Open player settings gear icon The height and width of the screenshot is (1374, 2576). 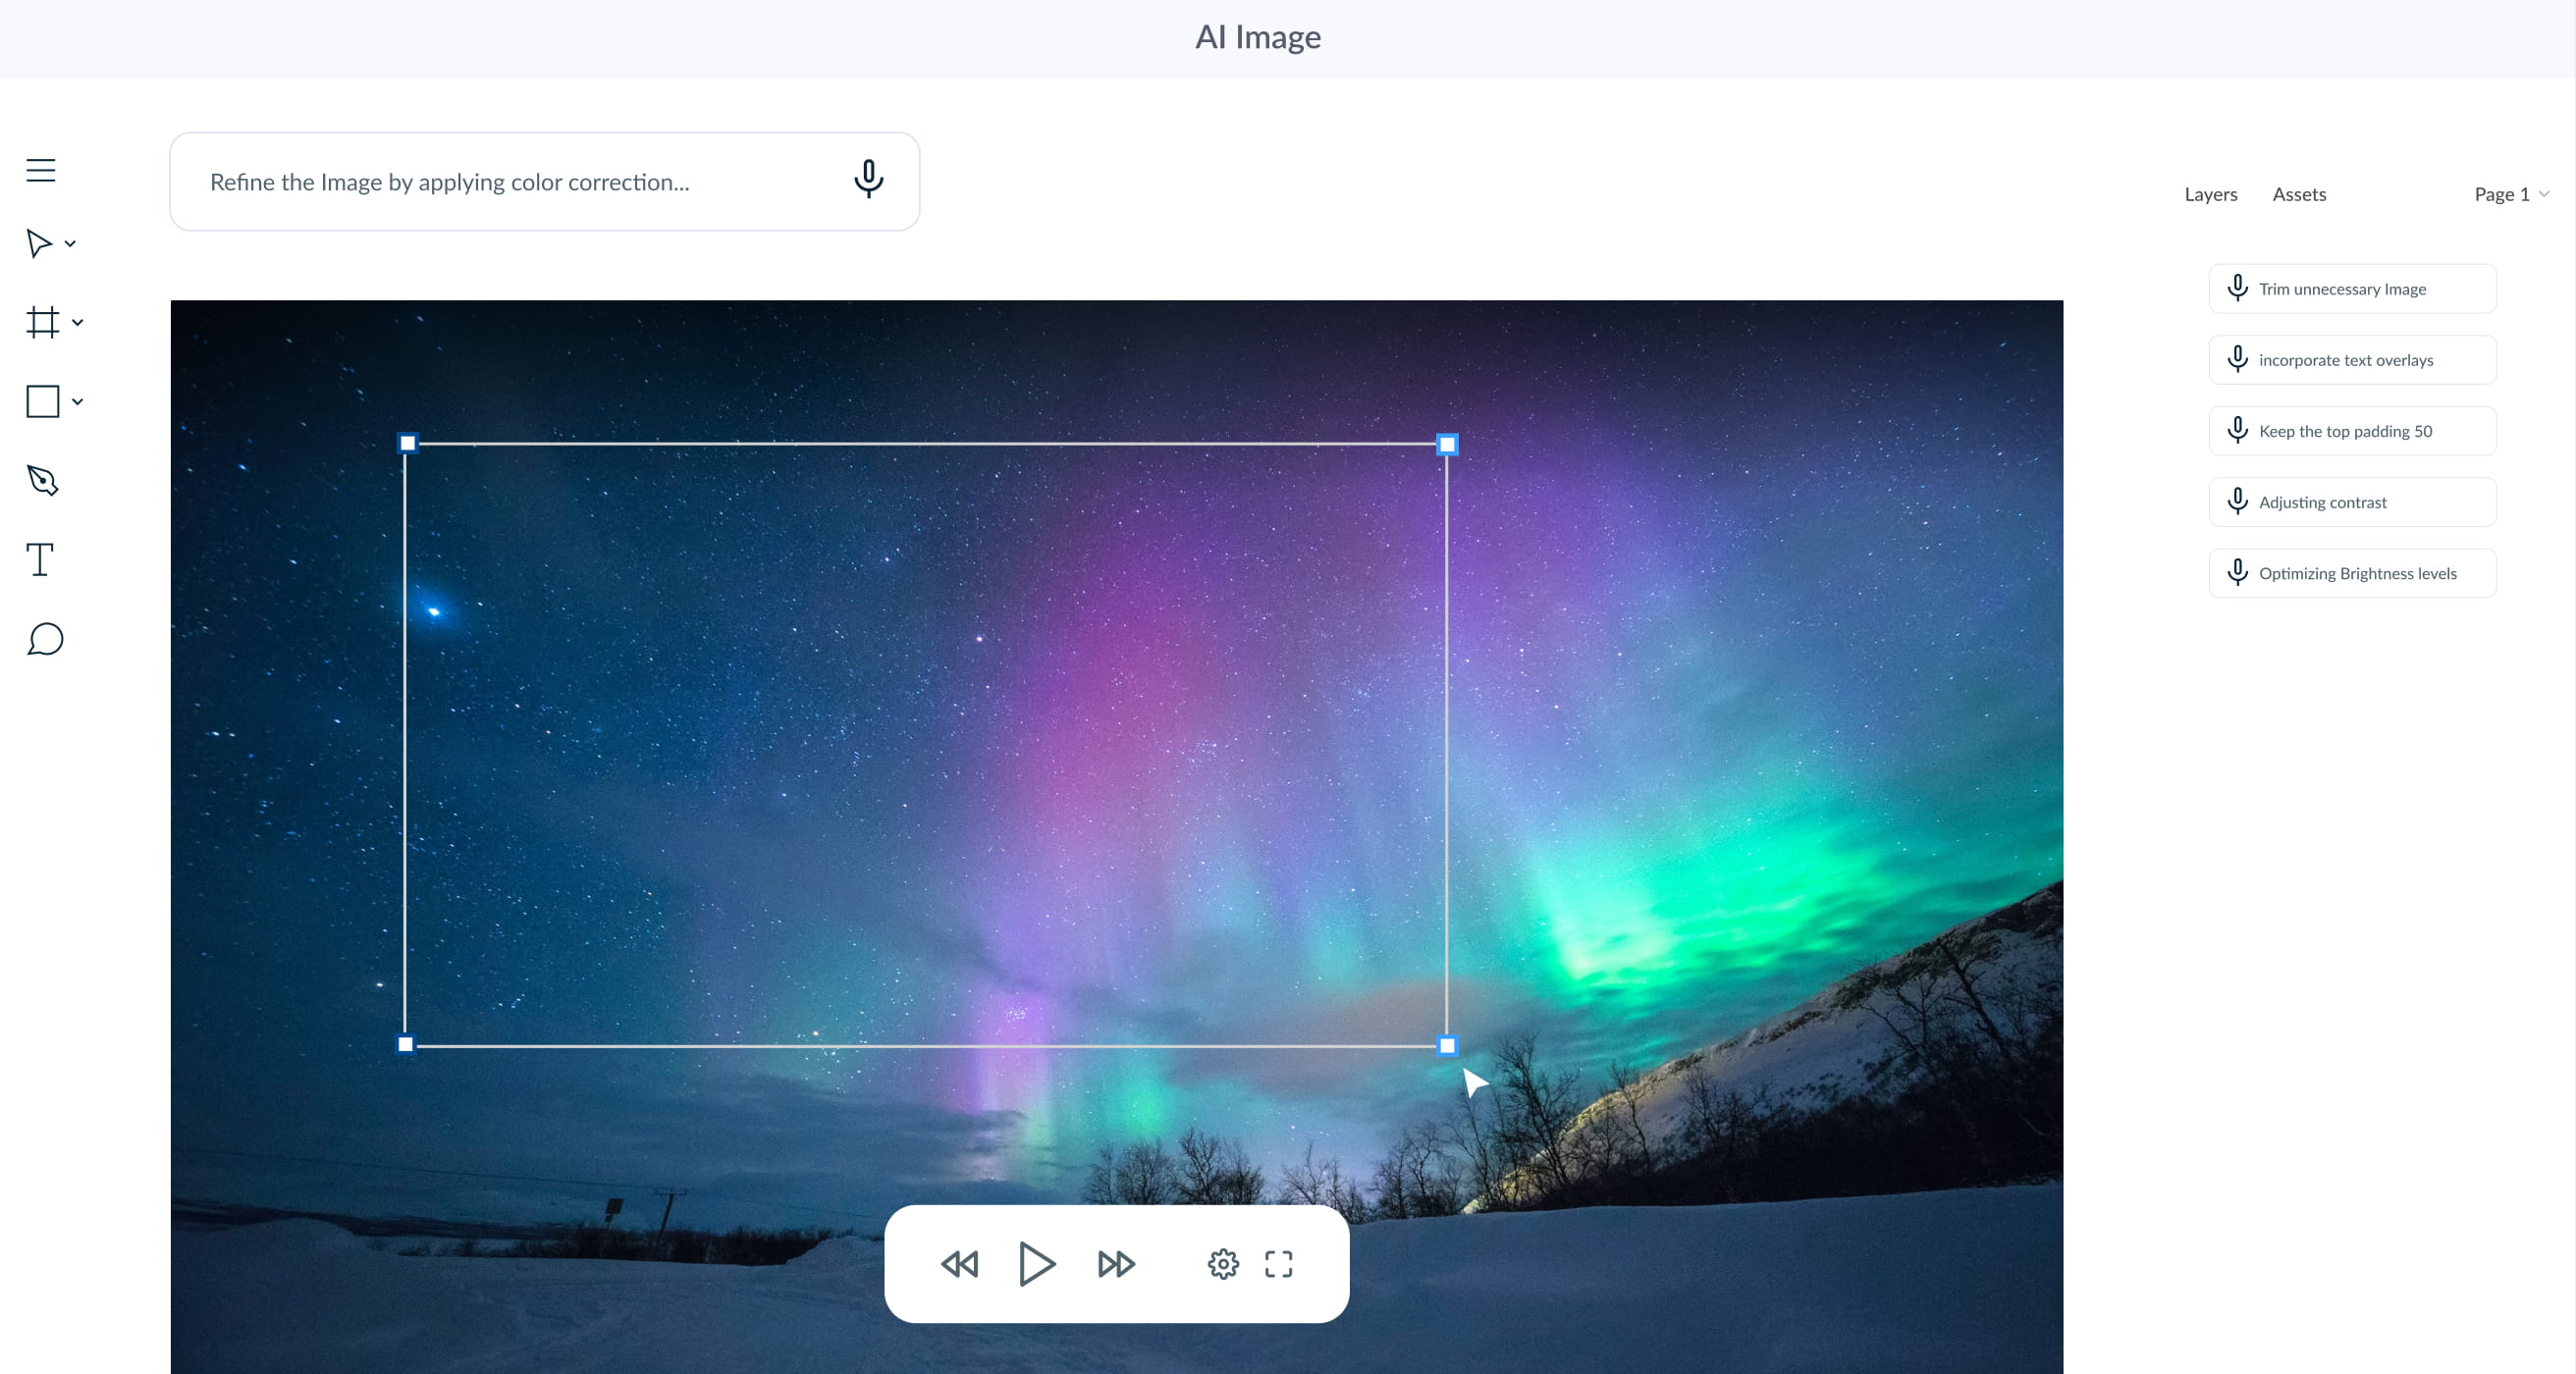pos(1223,1264)
